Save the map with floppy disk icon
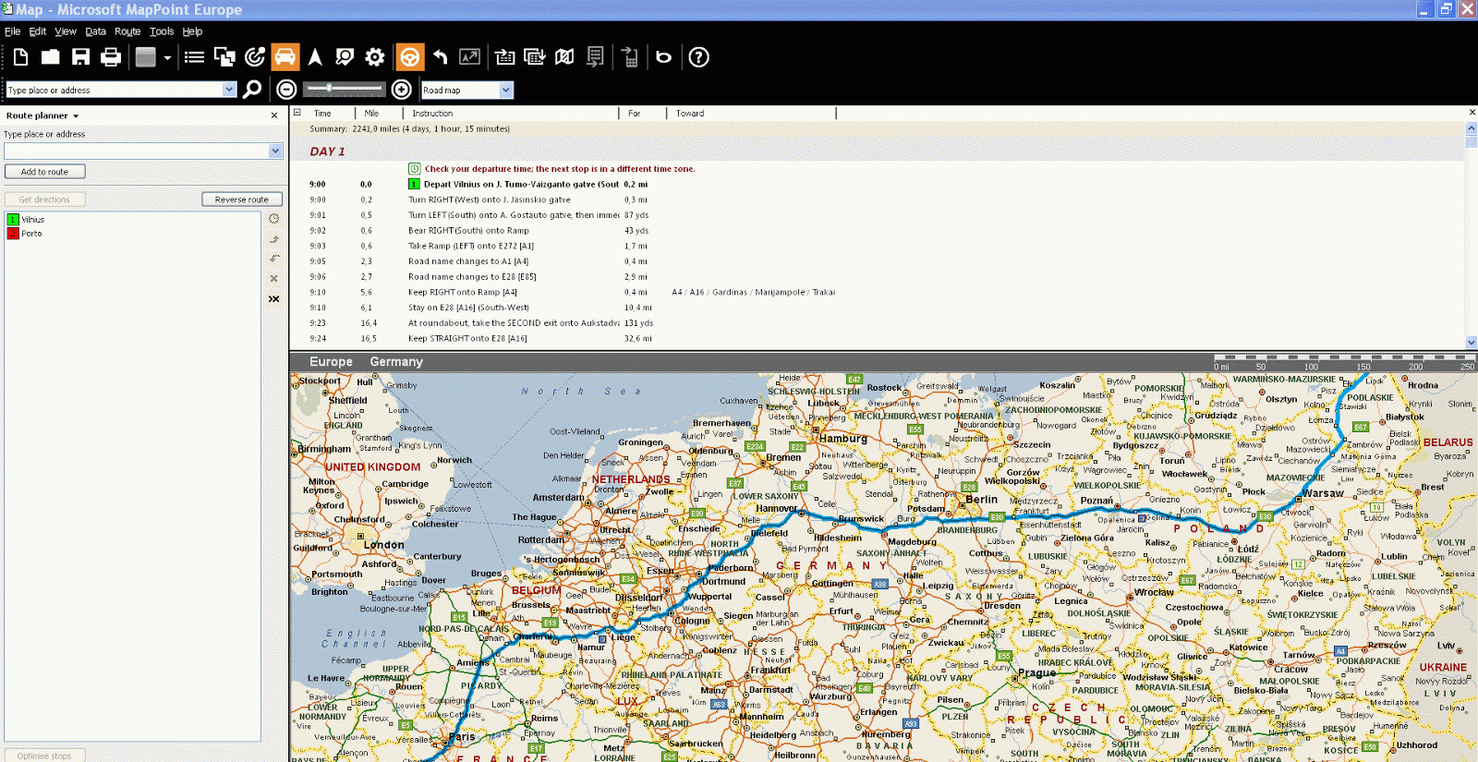The width and height of the screenshot is (1478, 762). [x=81, y=57]
